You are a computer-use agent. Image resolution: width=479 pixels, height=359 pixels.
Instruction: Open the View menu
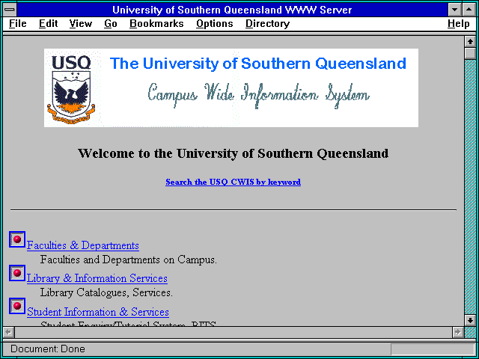[80, 23]
